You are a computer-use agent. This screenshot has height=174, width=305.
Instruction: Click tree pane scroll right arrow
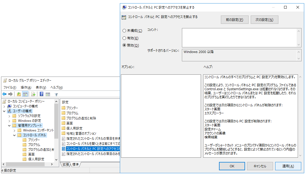click(52, 164)
